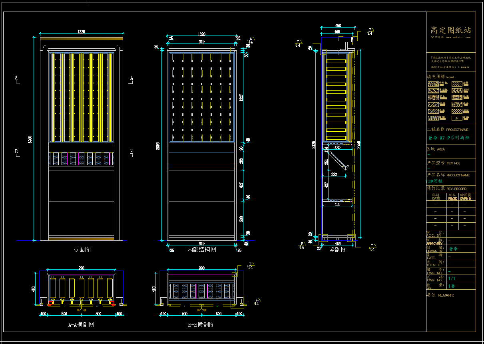Click the quantity value 1套
The height and width of the screenshot is (344, 484).
pyautogui.click(x=452, y=286)
